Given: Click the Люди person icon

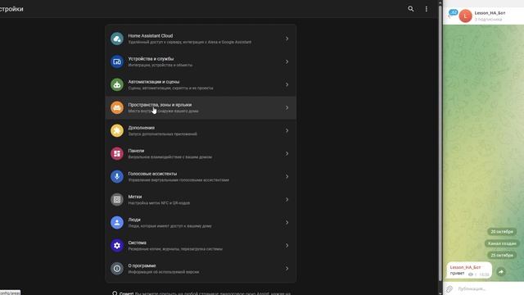Looking at the screenshot, I should (x=117, y=223).
